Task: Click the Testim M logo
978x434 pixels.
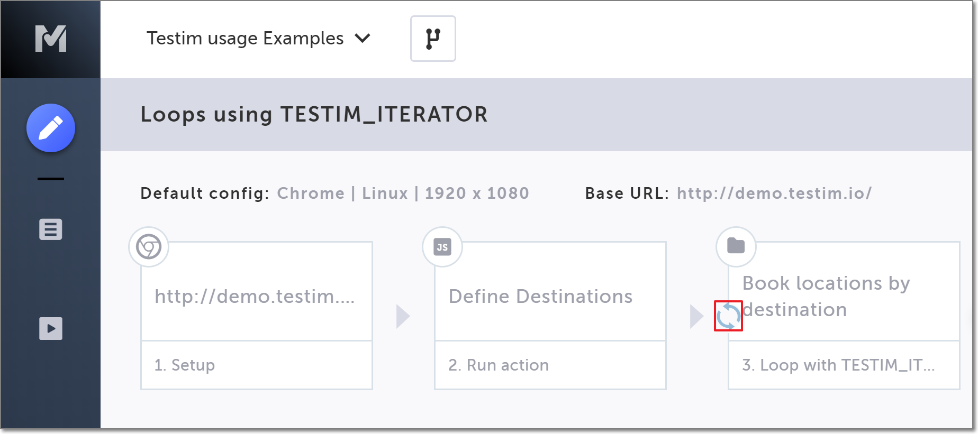Action: pyautogui.click(x=51, y=39)
